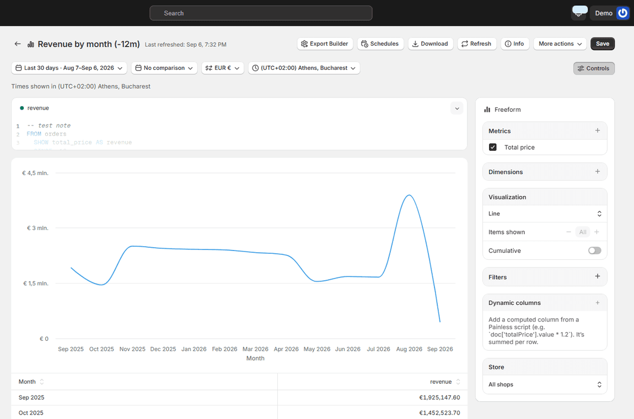Click the revenue column header
Image resolution: width=634 pixels, height=419 pixels.
click(372, 382)
